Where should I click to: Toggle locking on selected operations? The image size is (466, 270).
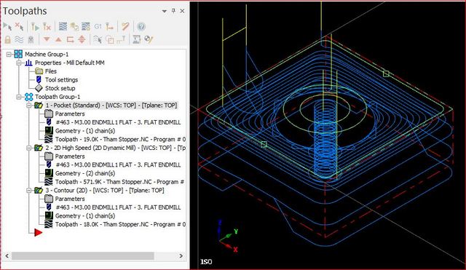coord(7,39)
